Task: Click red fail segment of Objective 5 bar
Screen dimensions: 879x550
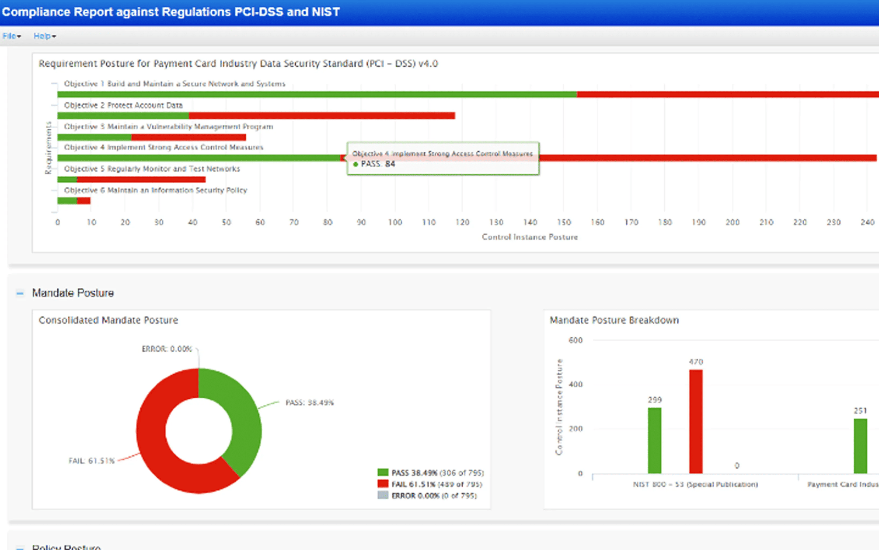Action: (141, 179)
